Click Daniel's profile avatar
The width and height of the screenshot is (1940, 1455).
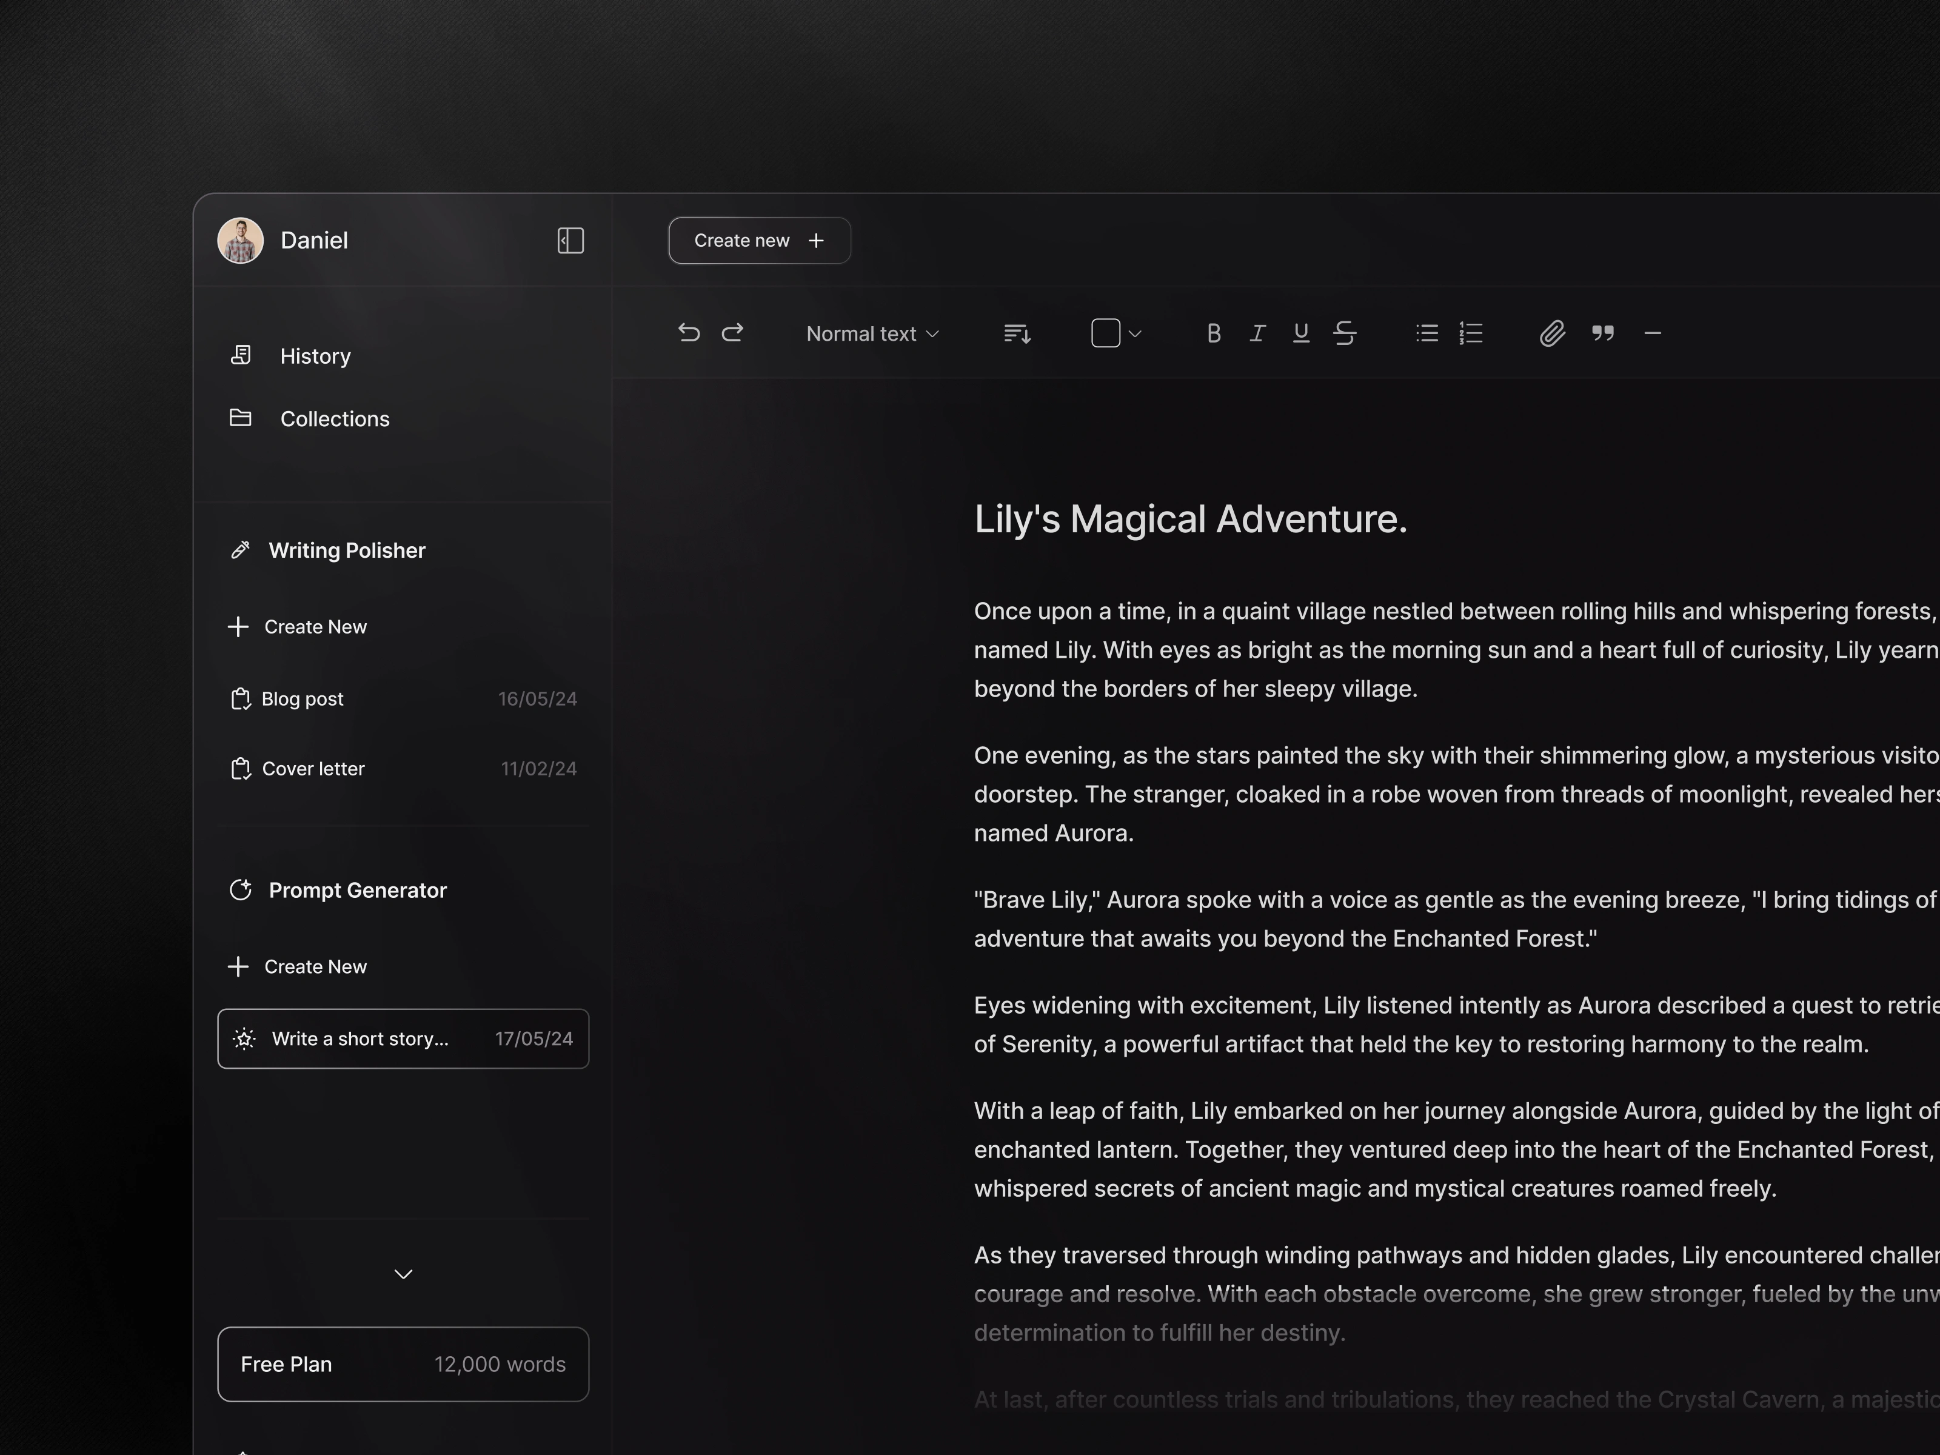(x=240, y=240)
